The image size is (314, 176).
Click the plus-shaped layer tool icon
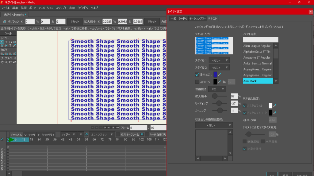6,42
